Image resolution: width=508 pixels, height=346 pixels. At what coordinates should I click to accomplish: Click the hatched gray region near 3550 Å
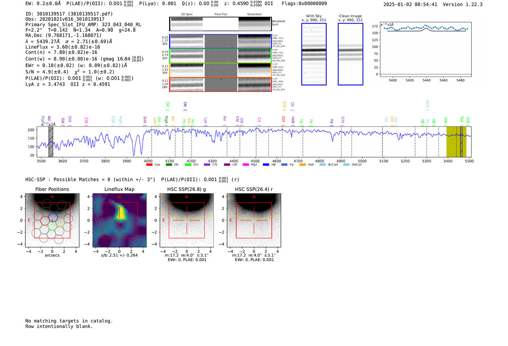click(51, 142)
